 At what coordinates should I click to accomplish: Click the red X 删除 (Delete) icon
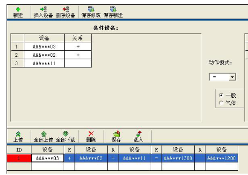(x=91, y=134)
